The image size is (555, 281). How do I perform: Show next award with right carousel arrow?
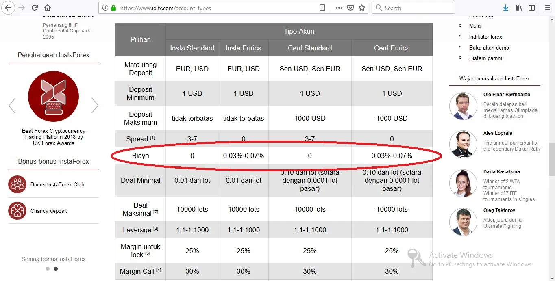[95, 106]
